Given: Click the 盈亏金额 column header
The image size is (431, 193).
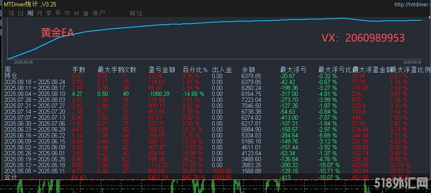Looking at the screenshot, I should 162,70.
